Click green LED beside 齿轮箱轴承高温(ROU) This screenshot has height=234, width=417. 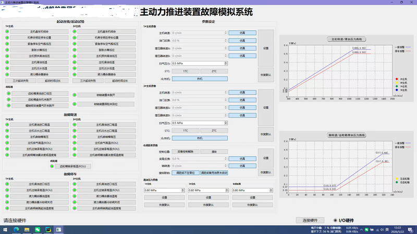click(52, 166)
